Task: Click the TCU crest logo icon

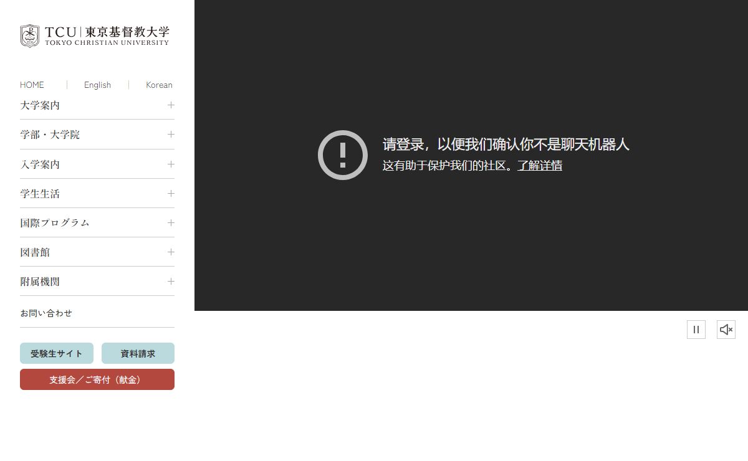Action: pos(29,36)
